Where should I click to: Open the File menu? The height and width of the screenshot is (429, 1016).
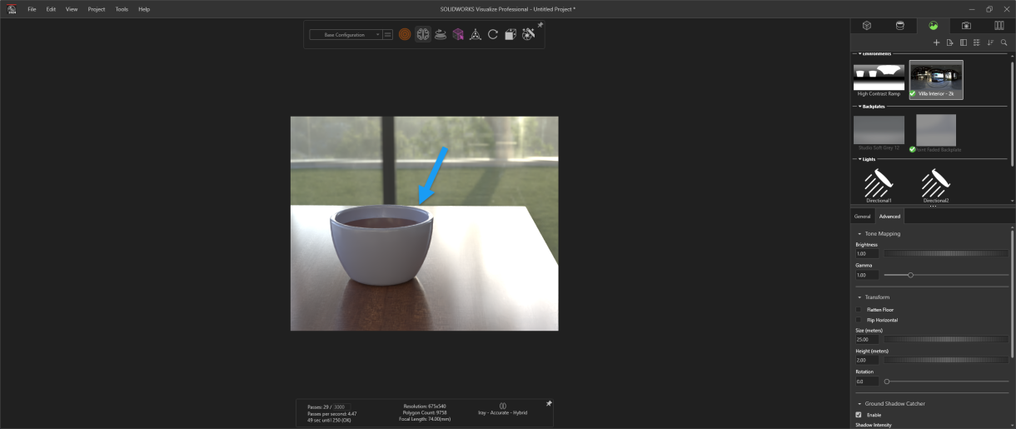coord(32,9)
